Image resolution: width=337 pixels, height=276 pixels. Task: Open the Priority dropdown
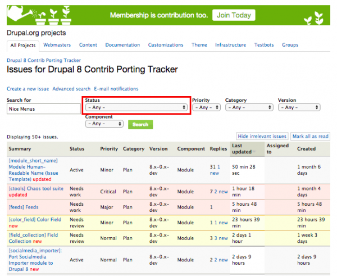click(206, 107)
